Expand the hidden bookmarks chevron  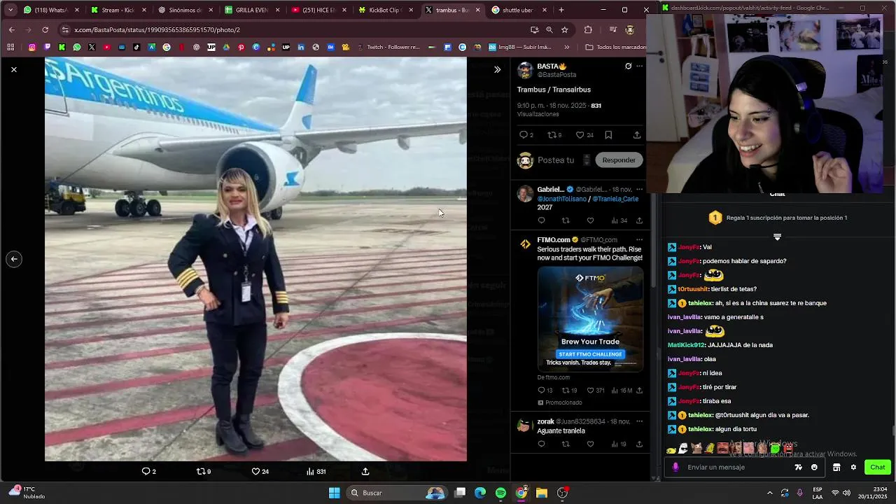pyautogui.click(x=566, y=48)
